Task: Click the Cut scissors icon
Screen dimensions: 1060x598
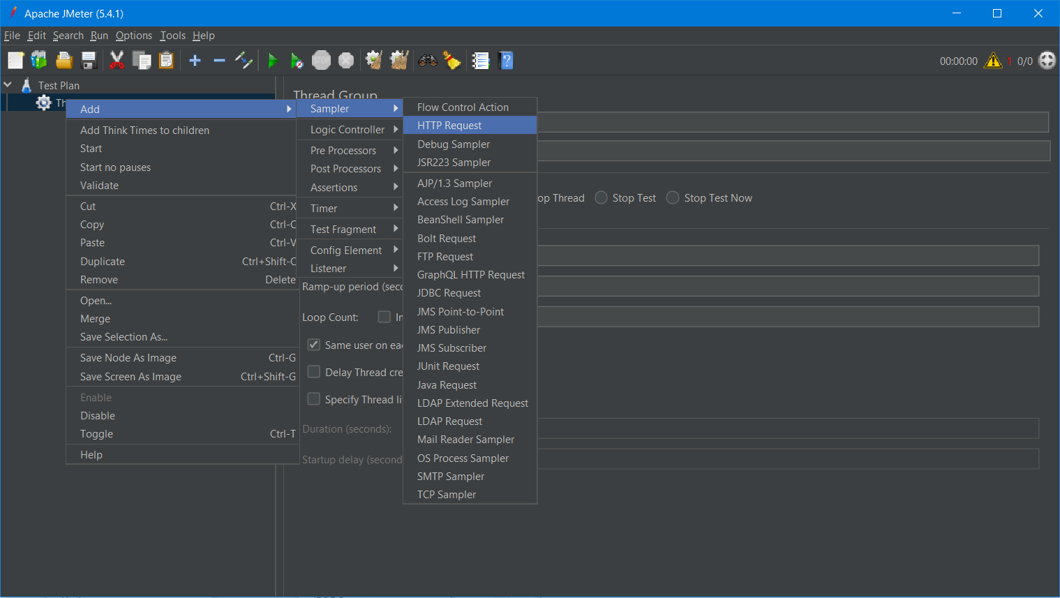Action: 117,61
